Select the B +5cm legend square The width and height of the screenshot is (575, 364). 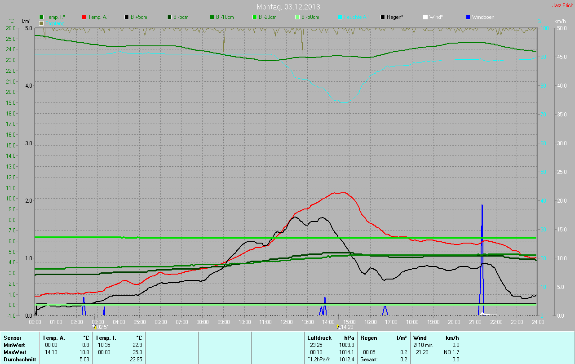pos(127,17)
